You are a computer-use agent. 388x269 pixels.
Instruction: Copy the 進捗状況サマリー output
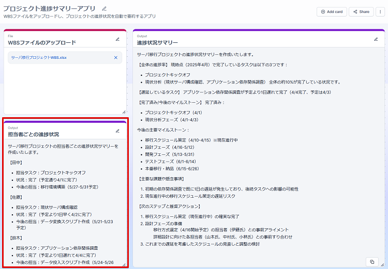[372, 262]
